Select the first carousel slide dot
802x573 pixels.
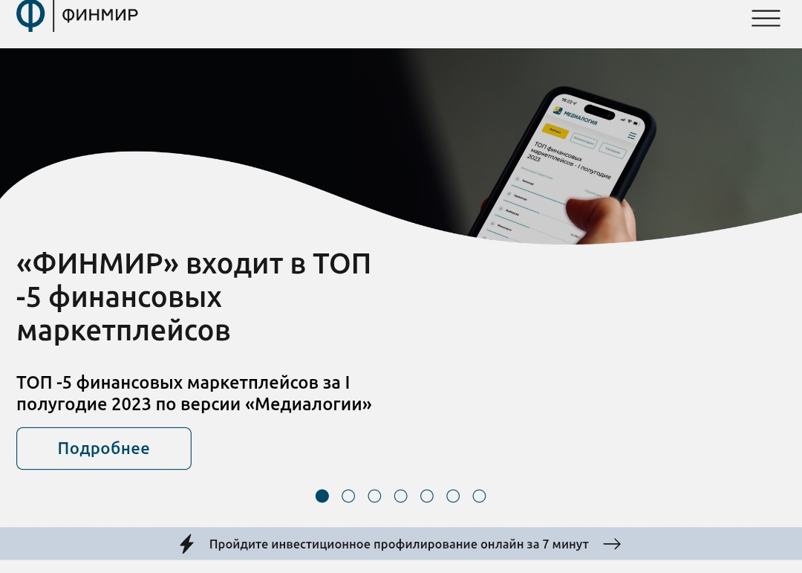pyautogui.click(x=322, y=496)
